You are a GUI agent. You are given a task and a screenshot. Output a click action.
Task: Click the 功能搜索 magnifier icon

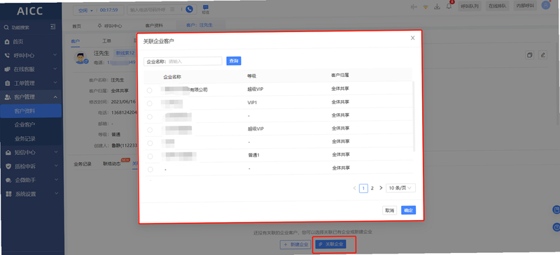6,27
